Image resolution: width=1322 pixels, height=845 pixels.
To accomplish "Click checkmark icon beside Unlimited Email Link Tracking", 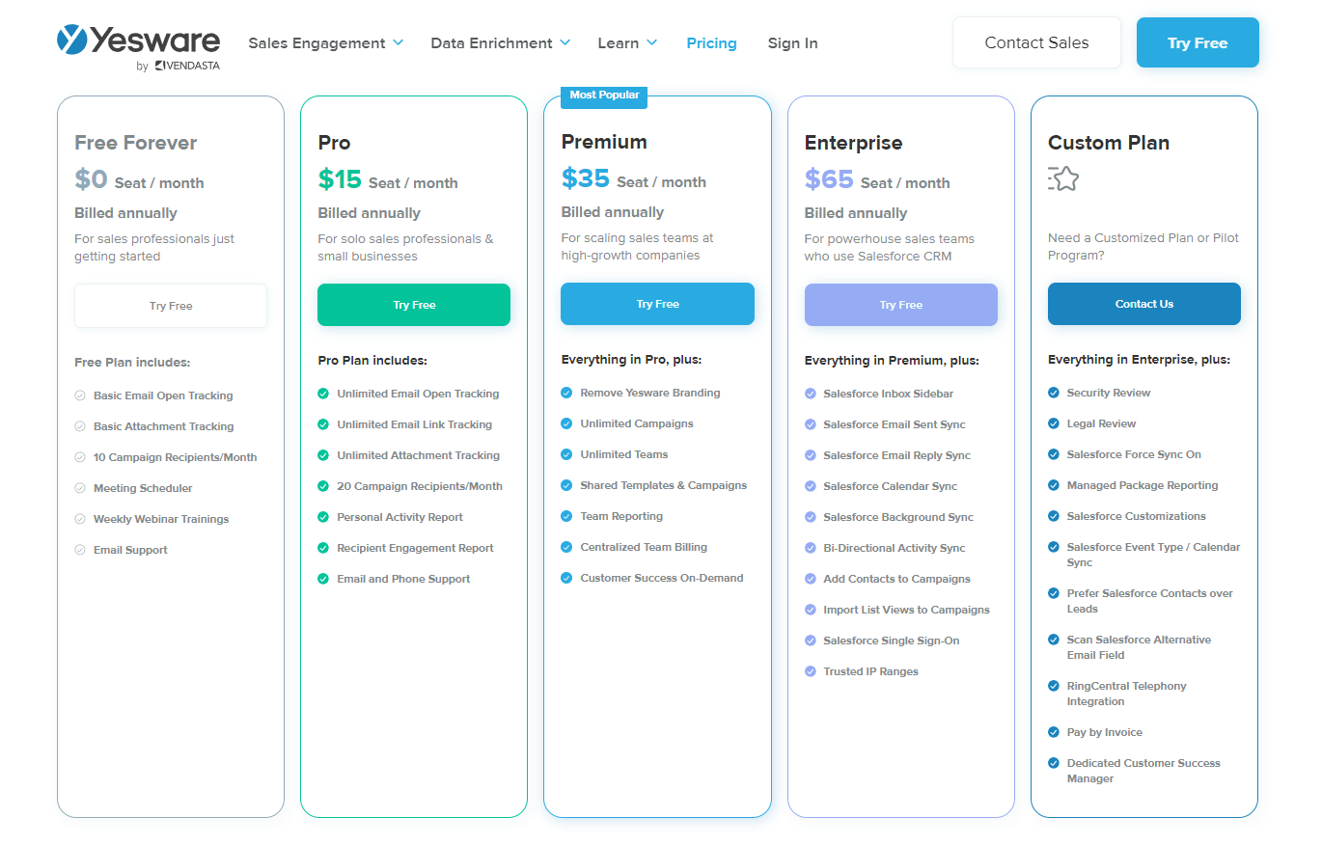I will 323,424.
